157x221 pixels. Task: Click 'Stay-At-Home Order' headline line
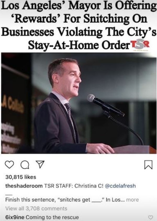[79, 45]
